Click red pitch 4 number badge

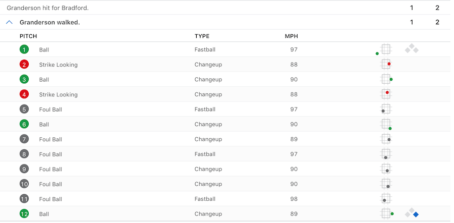pos(24,94)
